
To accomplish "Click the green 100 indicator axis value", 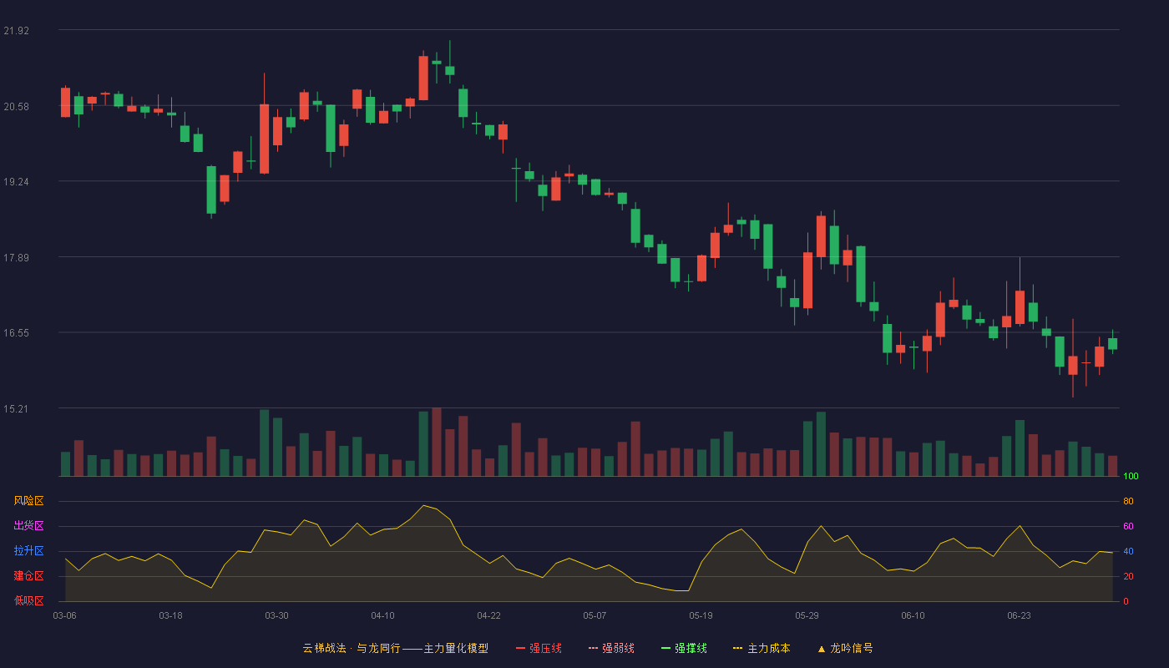I will [1131, 477].
